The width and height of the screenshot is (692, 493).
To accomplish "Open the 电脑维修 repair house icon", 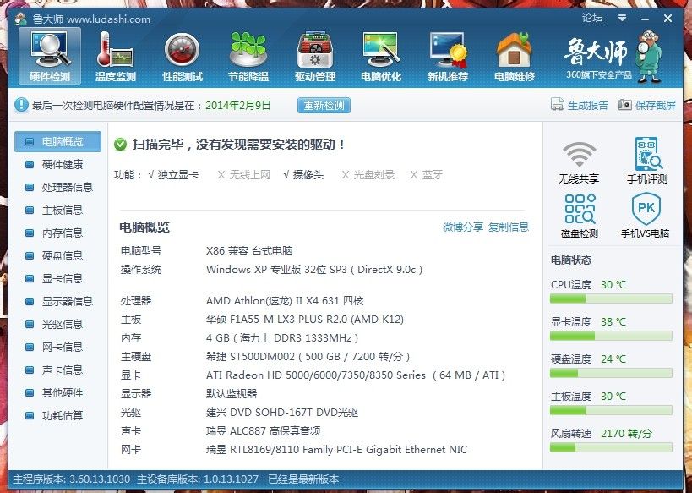I will pos(515,56).
